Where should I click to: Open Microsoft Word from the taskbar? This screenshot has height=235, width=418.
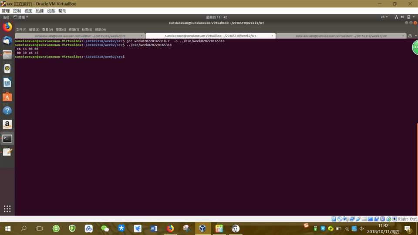coord(154,228)
